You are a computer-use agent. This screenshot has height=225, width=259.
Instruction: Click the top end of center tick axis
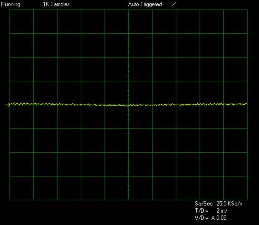[x=128, y=10]
